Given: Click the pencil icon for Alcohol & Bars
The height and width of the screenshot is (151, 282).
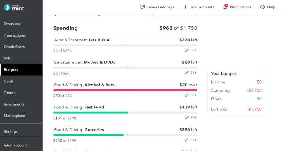Looking at the screenshot, I should (187, 95).
